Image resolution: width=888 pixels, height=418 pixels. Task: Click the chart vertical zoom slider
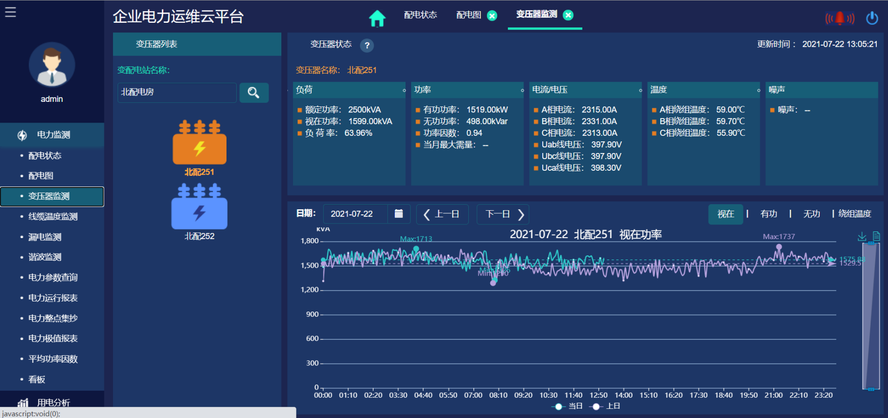tap(871, 316)
